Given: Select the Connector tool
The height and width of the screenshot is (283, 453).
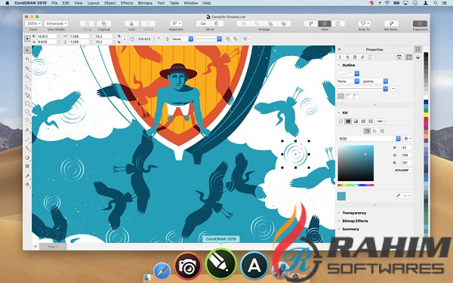Looking at the screenshot, I should (27, 149).
